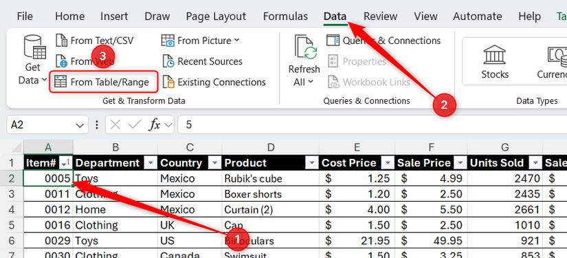Select Cost Price cell 21.95

[357, 241]
